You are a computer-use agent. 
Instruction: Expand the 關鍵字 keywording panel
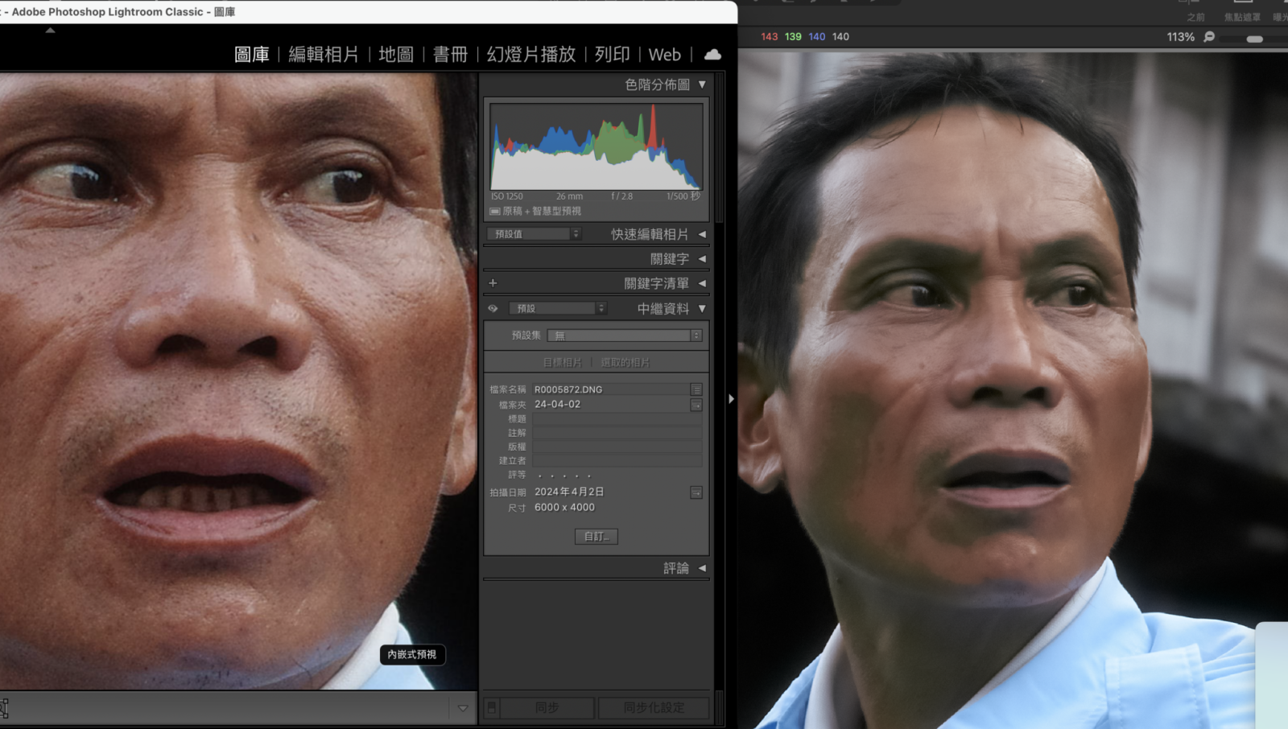coord(702,259)
